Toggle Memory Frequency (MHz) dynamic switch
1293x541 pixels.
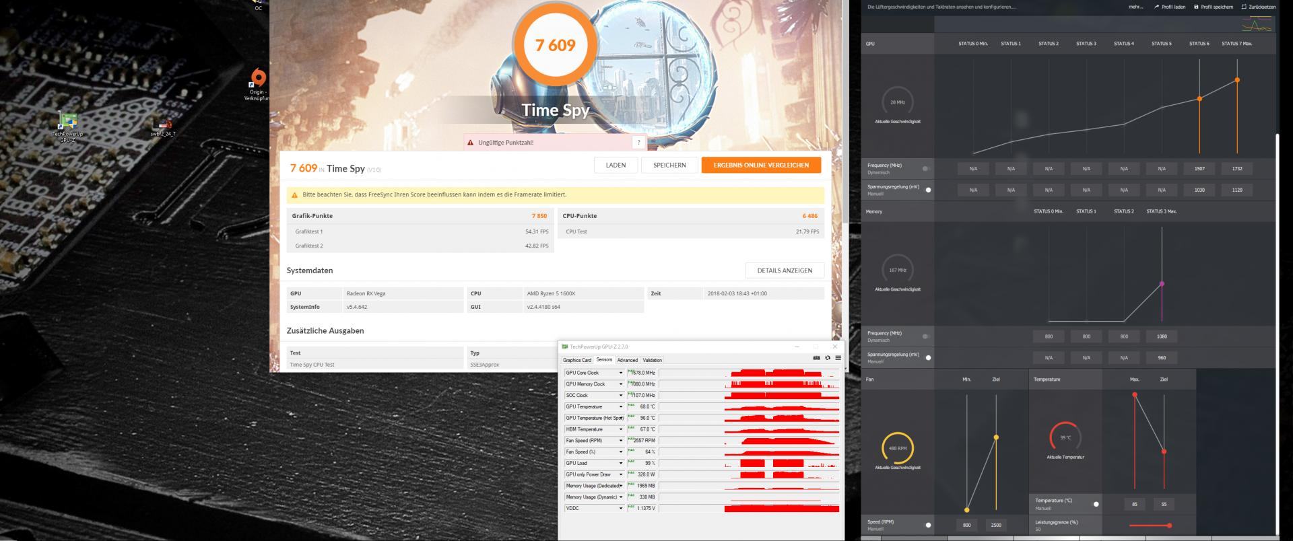927,336
